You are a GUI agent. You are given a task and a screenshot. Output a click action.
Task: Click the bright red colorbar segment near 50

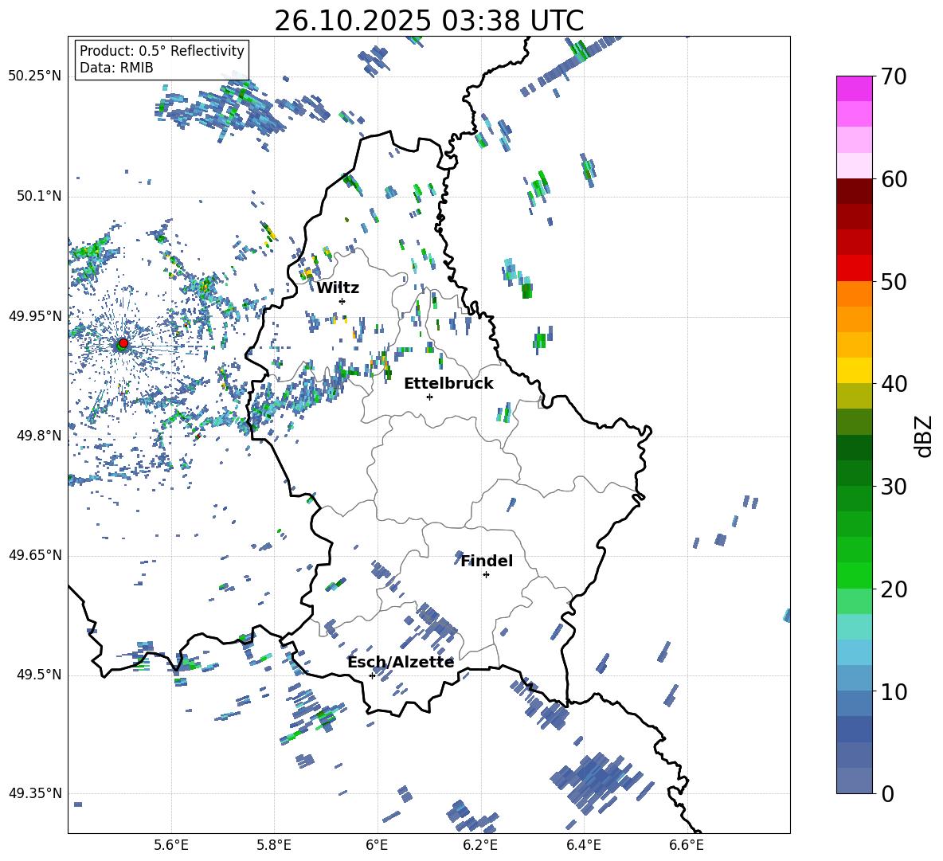(855, 268)
